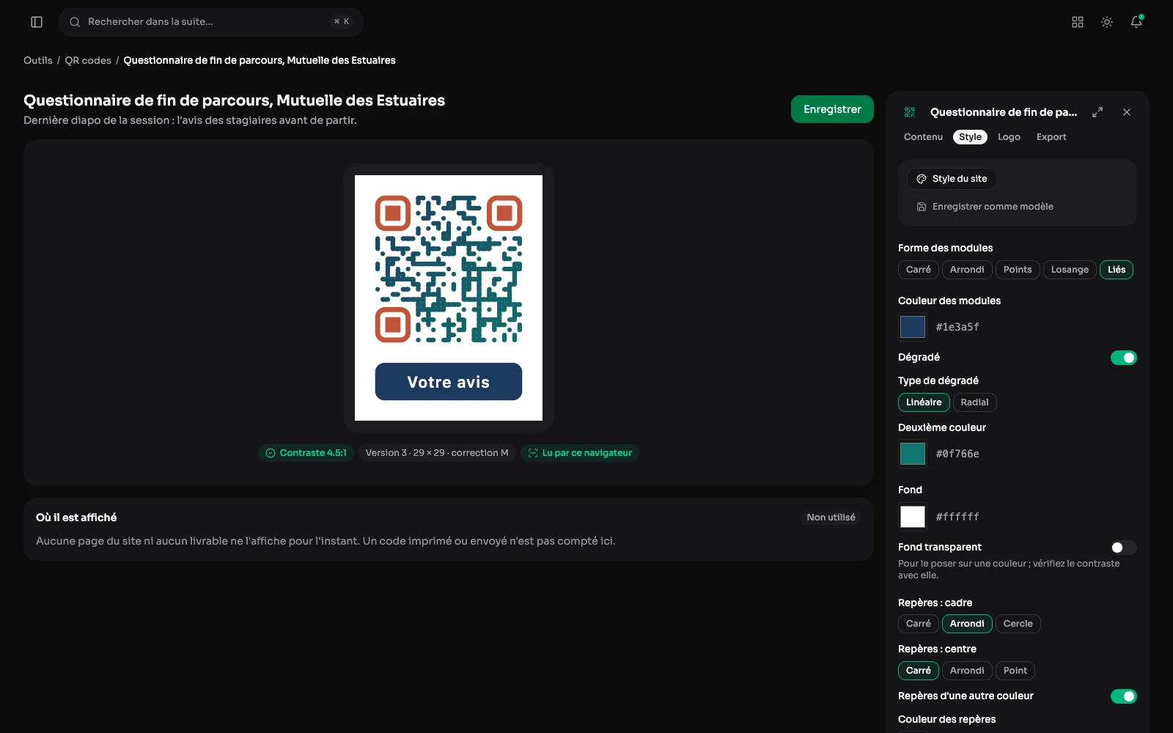
Task: Open the apps grid icon
Action: [1078, 22]
